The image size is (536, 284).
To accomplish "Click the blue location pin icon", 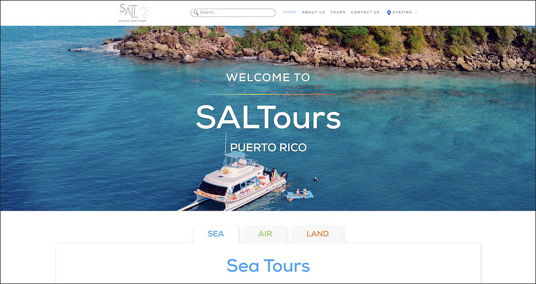I will 389,13.
